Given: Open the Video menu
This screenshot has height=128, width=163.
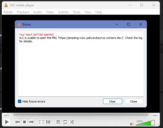Looking at the screenshot, I should (x=50, y=12).
